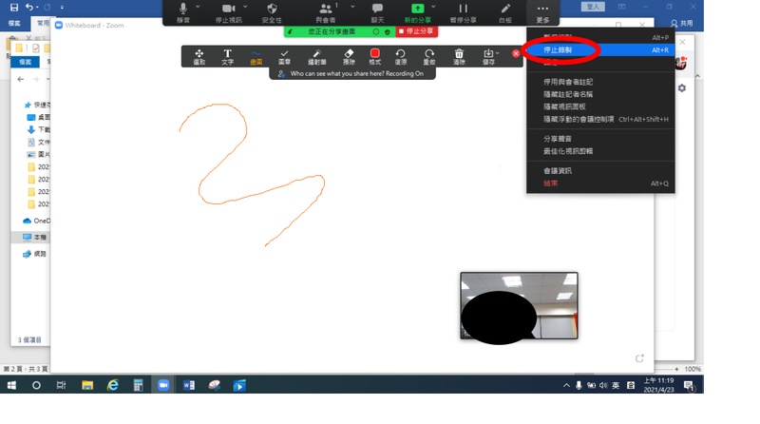760x424 pixels.
Task: Stop video using the camera icon
Action: [228, 12]
